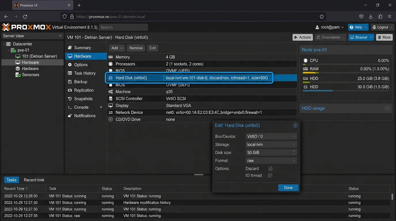The image size is (396, 221).
Task: Open Replication arrows icon
Action: coord(70,90)
